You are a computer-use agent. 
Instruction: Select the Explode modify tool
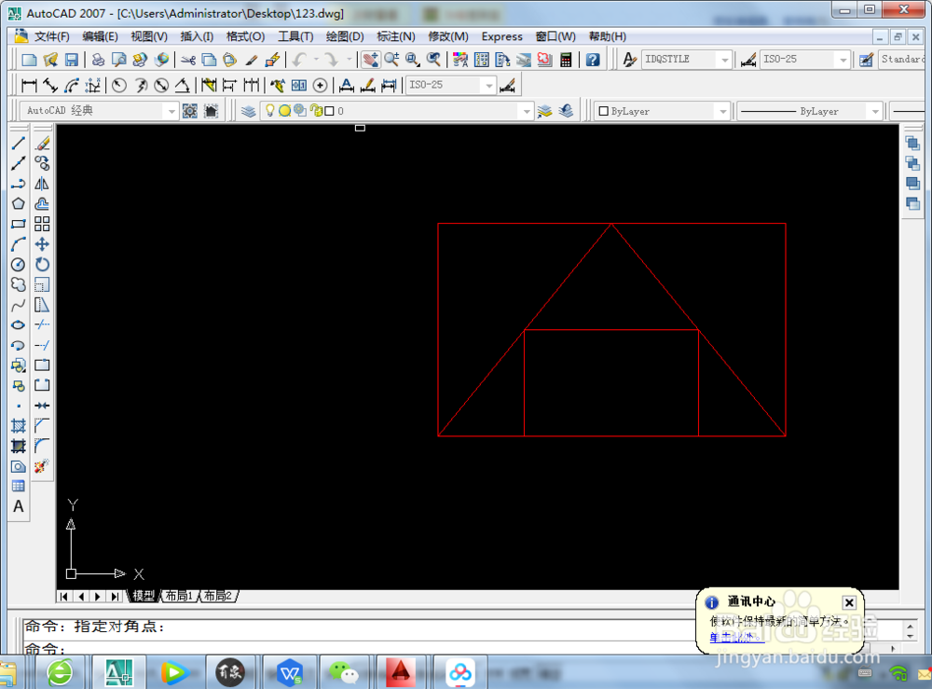coord(42,466)
